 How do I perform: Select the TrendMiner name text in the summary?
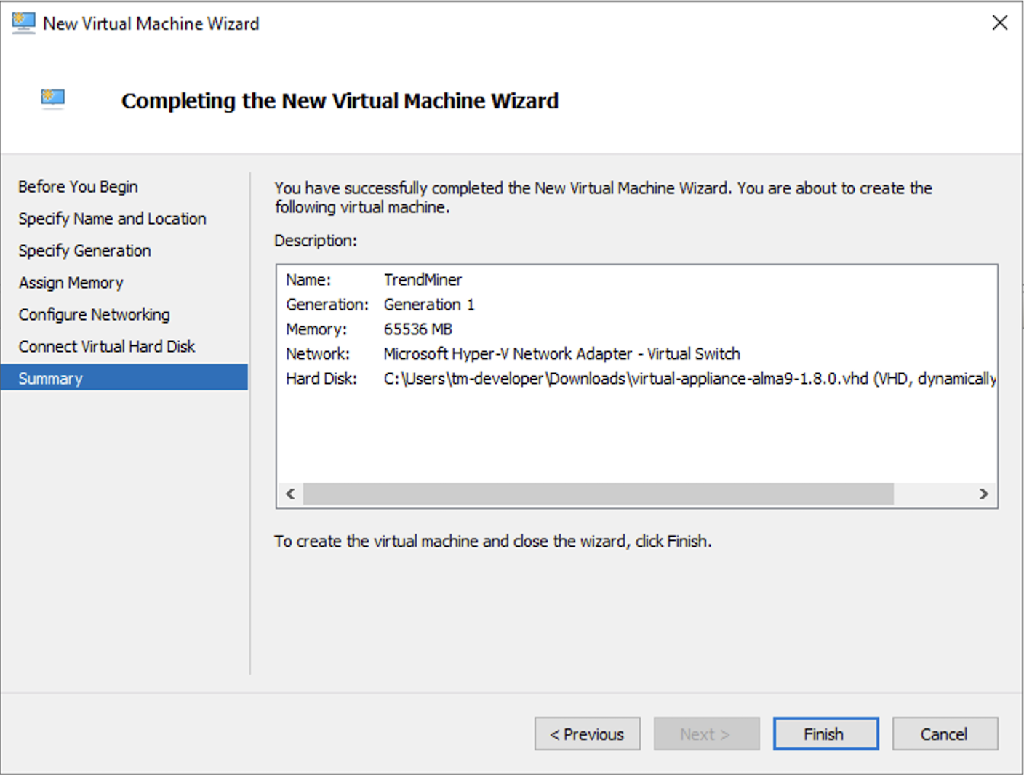(x=423, y=279)
